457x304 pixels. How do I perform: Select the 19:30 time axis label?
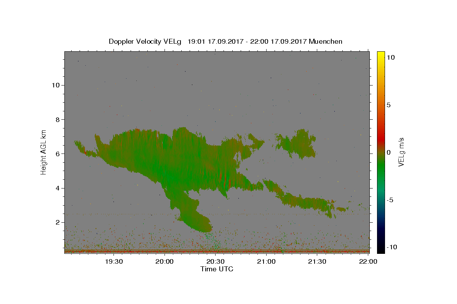113,261
